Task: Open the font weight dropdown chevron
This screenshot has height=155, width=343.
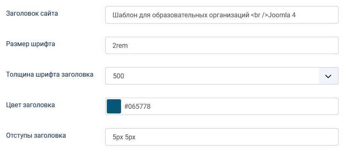Action: pyautogui.click(x=328, y=76)
